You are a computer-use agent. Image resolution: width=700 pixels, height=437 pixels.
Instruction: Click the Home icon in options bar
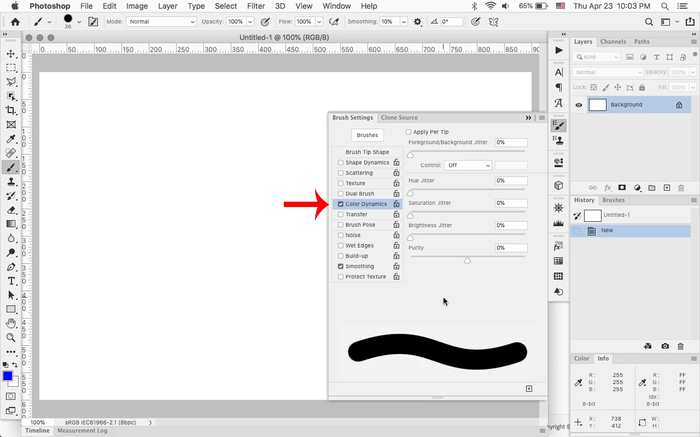pyautogui.click(x=15, y=22)
